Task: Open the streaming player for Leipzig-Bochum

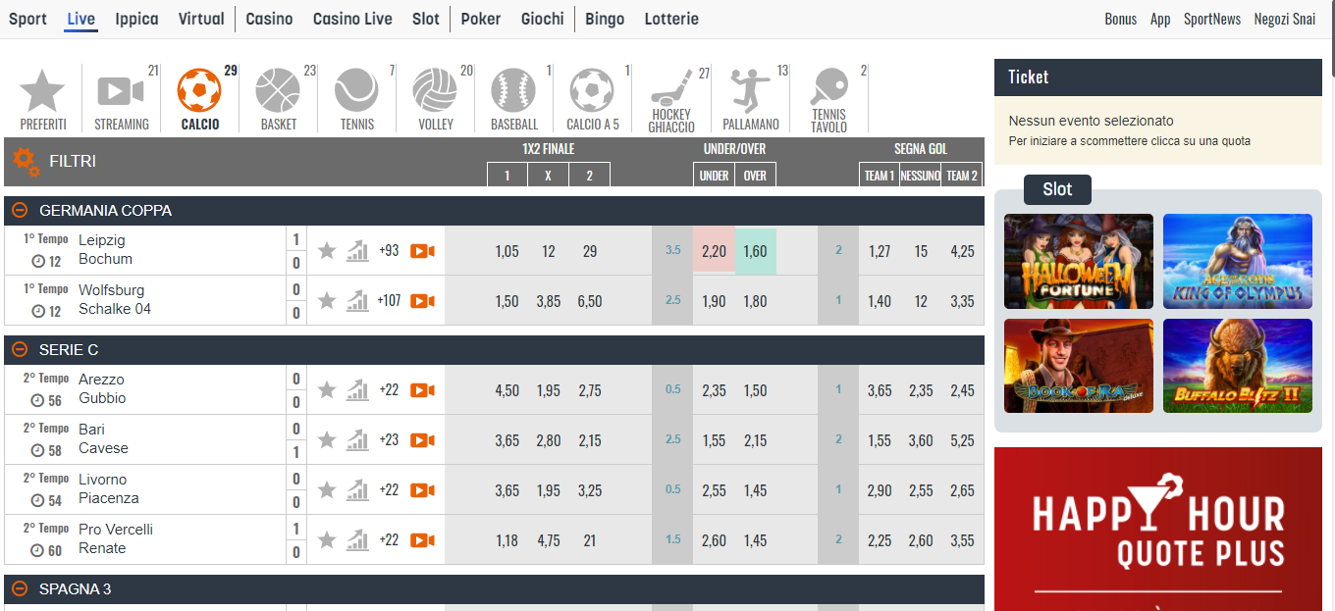Action: pos(422,250)
